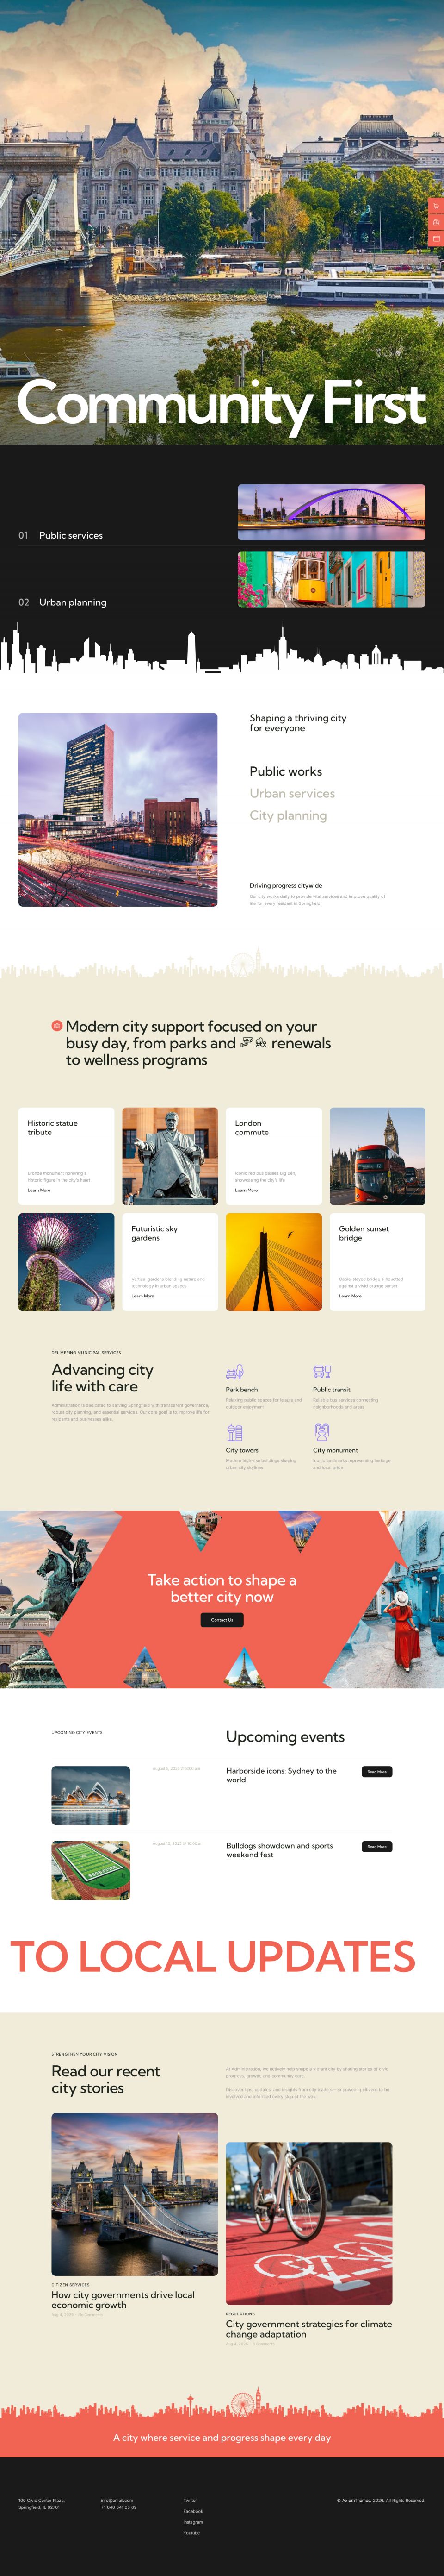Click the 'Futuristic sky gardens' card title
Screen dimensions: 444x2576
pyautogui.click(x=154, y=1233)
